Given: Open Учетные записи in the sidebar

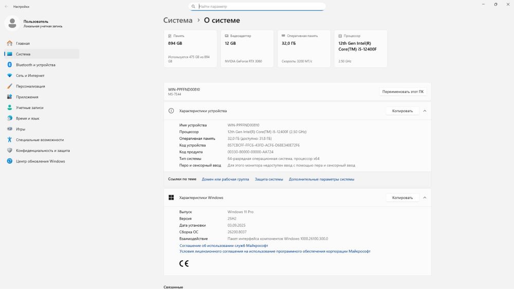Looking at the screenshot, I should (29, 108).
